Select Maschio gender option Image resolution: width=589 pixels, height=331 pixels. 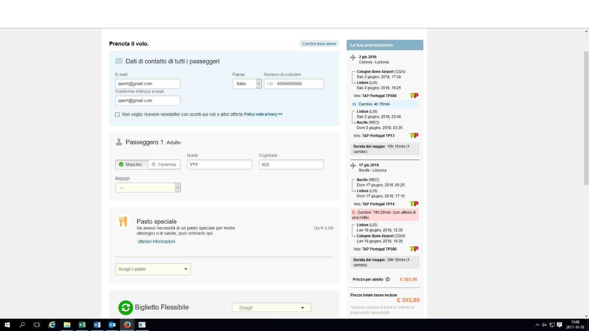(x=132, y=164)
